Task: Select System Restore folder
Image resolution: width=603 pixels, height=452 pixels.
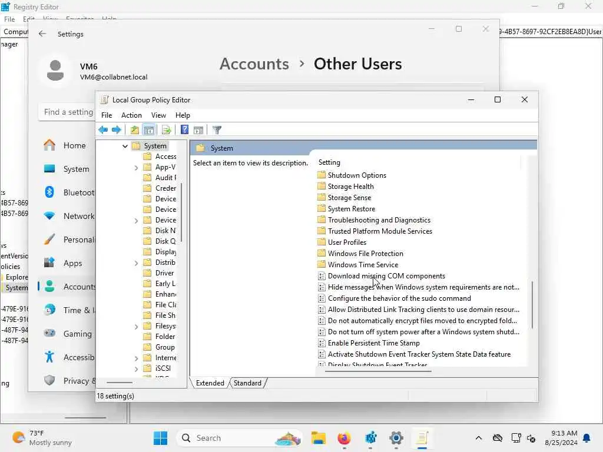Action: click(346, 209)
